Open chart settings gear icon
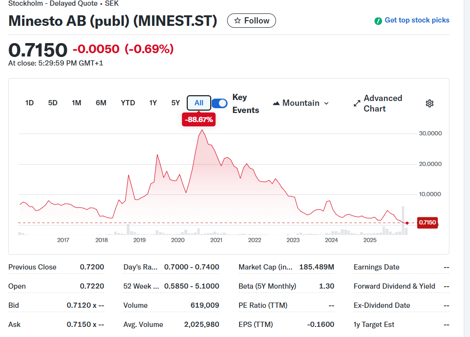Image resolution: width=470 pixels, height=337 pixels. [430, 103]
